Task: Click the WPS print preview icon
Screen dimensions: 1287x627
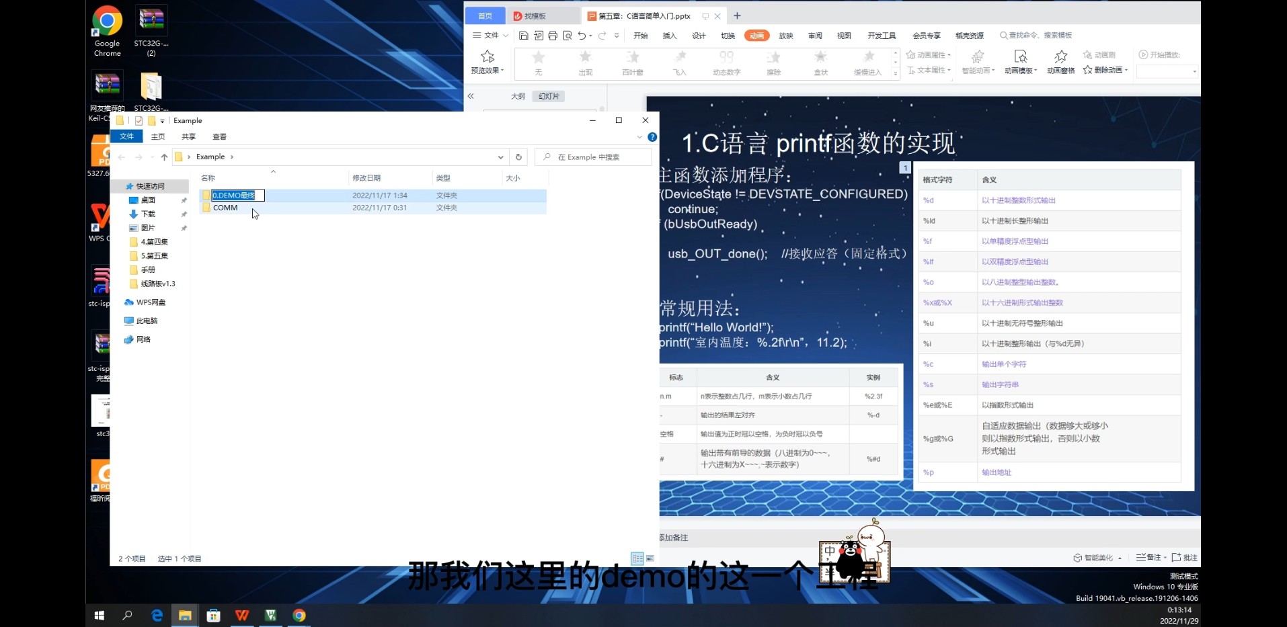Action: pyautogui.click(x=568, y=36)
